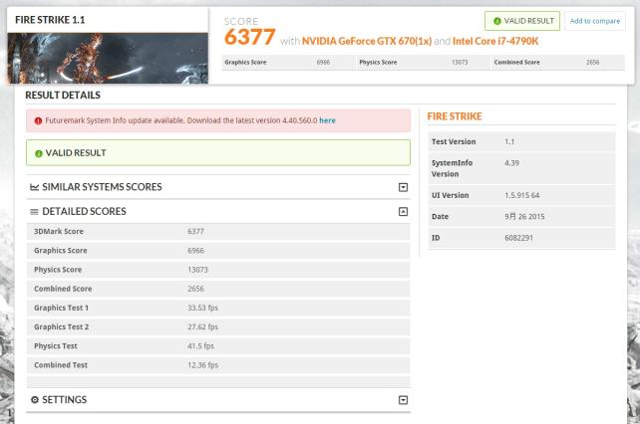Click the Graphics Test 1 row
The image size is (640, 424).
218,308
